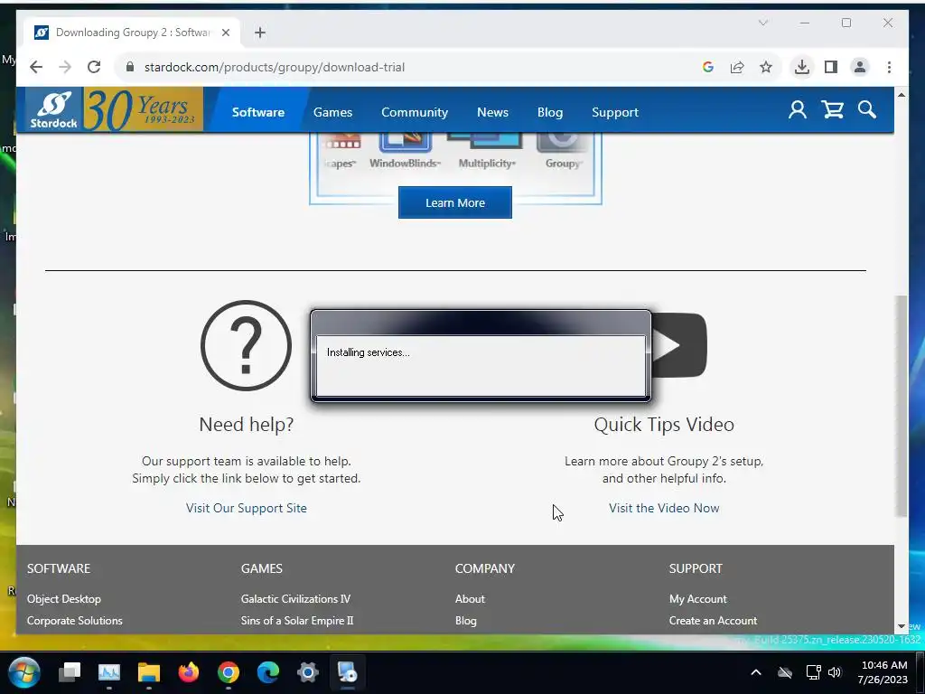Click the scrollbar down arrow
925x694 pixels.
[902, 626]
